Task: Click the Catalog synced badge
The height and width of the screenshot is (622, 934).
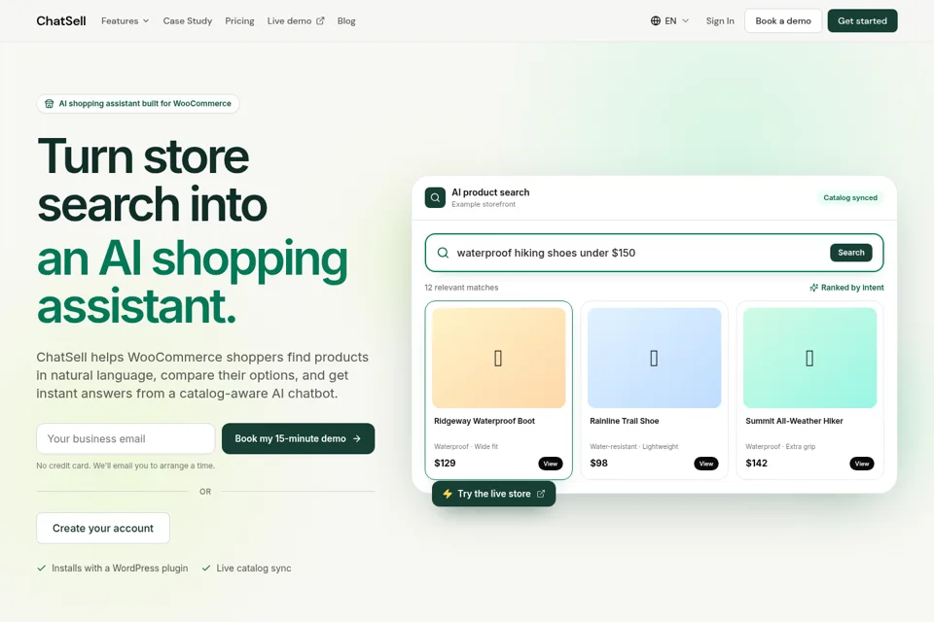Action: coord(850,197)
